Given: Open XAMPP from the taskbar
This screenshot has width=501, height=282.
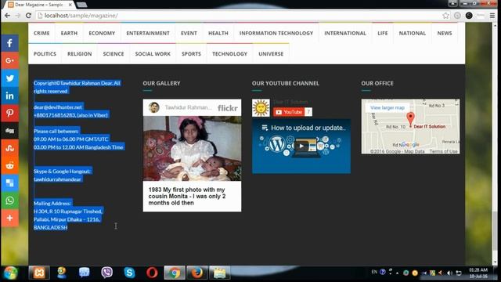Looking at the screenshot, I should 39,273.
